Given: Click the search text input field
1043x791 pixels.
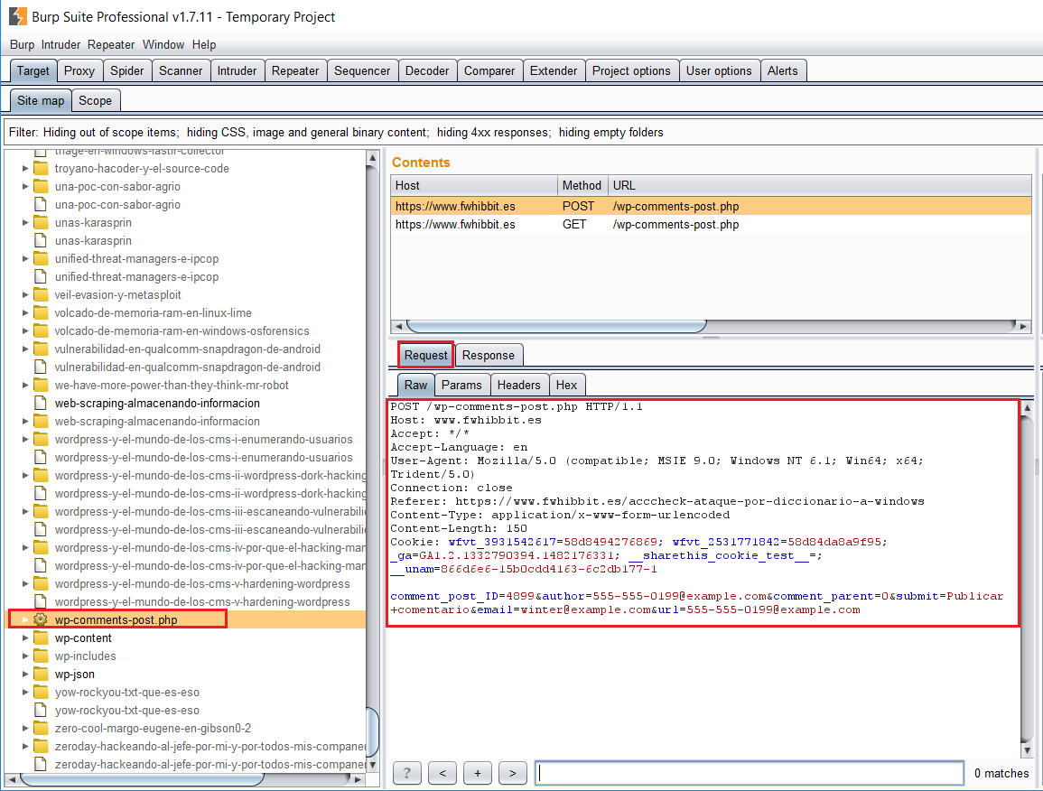Looking at the screenshot, I should [750, 773].
